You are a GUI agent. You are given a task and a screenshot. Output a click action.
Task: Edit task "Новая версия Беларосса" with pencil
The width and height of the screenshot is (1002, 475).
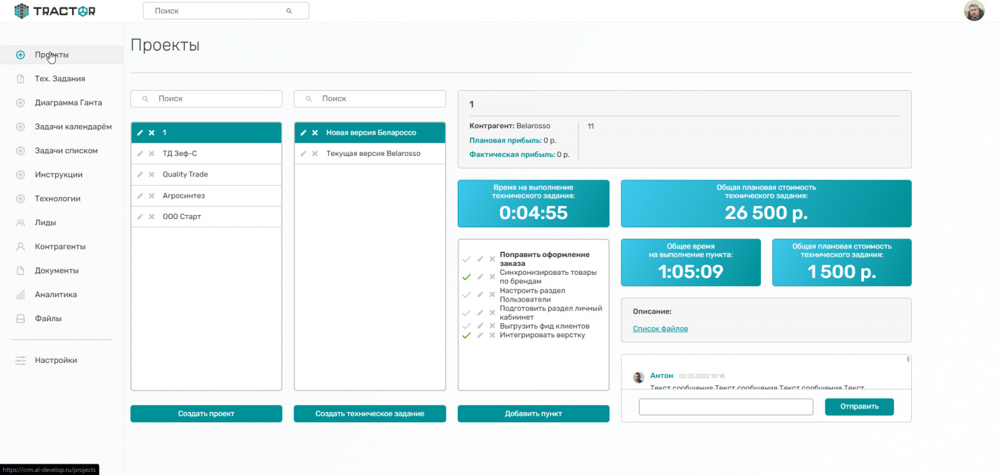click(x=304, y=133)
